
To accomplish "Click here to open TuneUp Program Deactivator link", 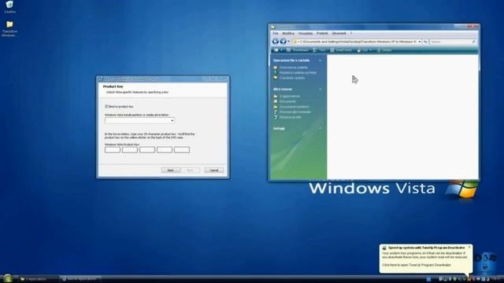I will (x=417, y=265).
